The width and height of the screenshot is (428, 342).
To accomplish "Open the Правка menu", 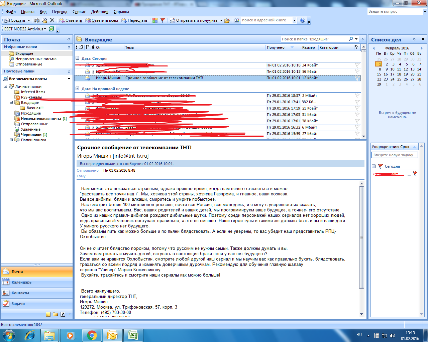I will (27, 12).
